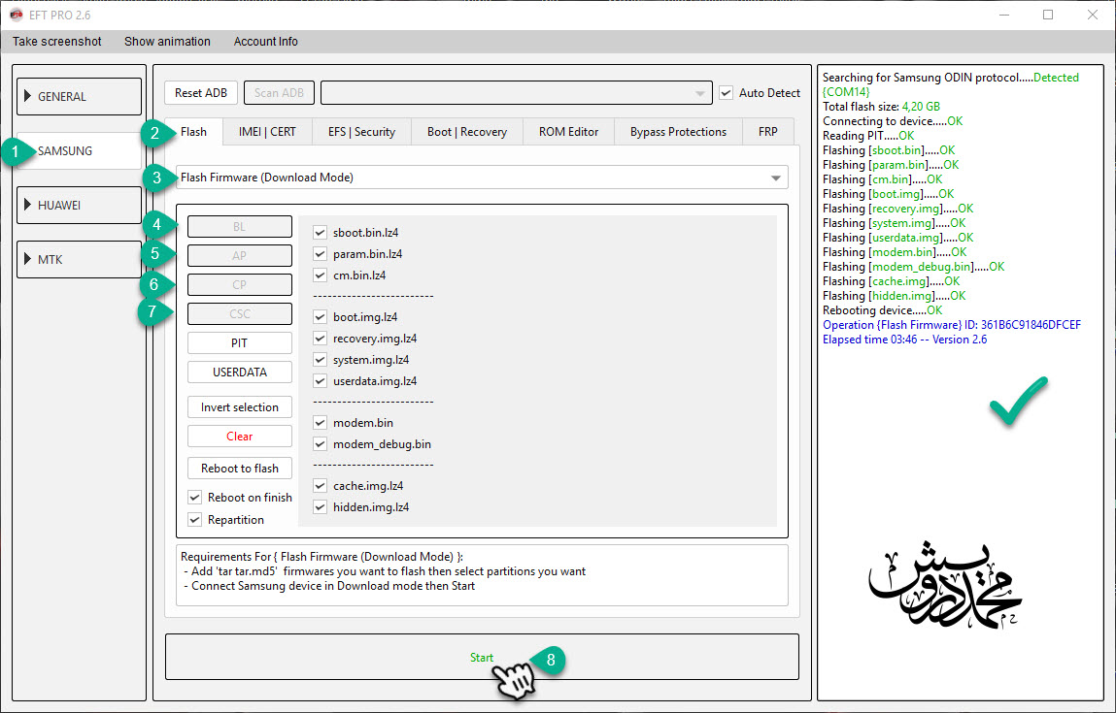This screenshot has height=713, width=1116.
Task: Click the Elapsed time 03:46 log line
Action: pos(904,340)
